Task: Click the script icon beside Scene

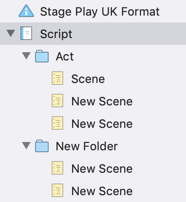Action: tap(57, 78)
